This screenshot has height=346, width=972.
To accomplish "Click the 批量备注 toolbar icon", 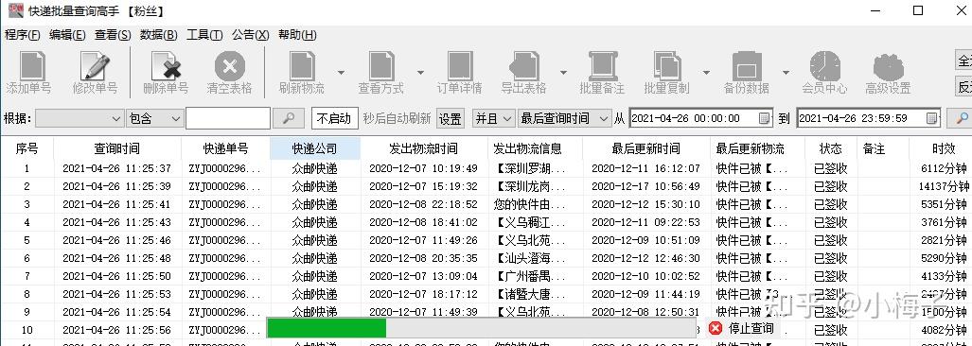I will (602, 66).
